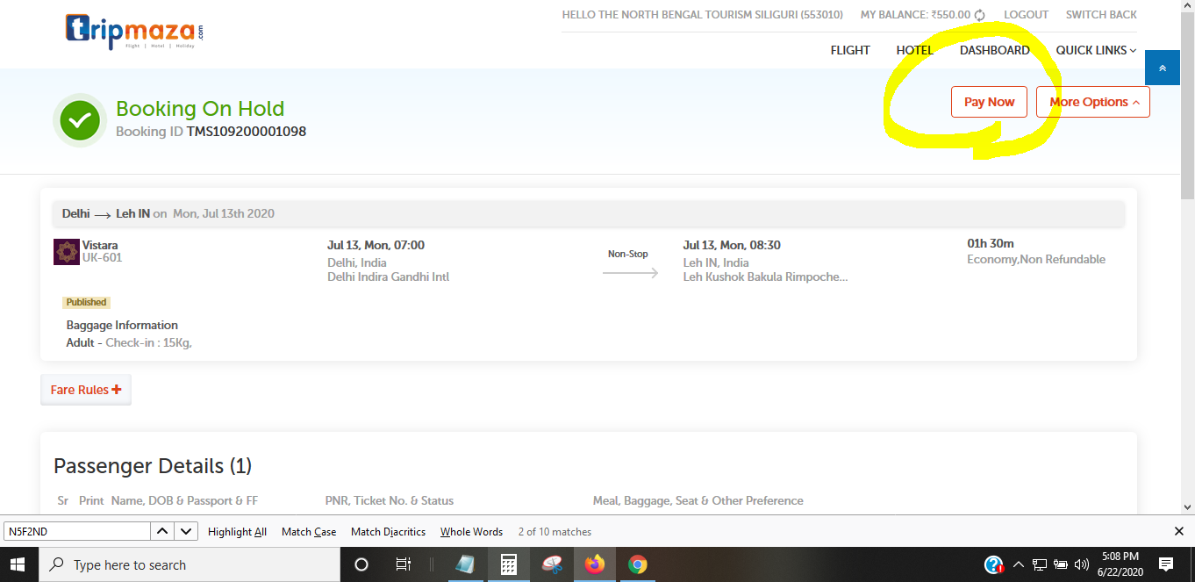Click Booking ID TMS109200001098 text
This screenshot has height=582, width=1195.
(211, 132)
